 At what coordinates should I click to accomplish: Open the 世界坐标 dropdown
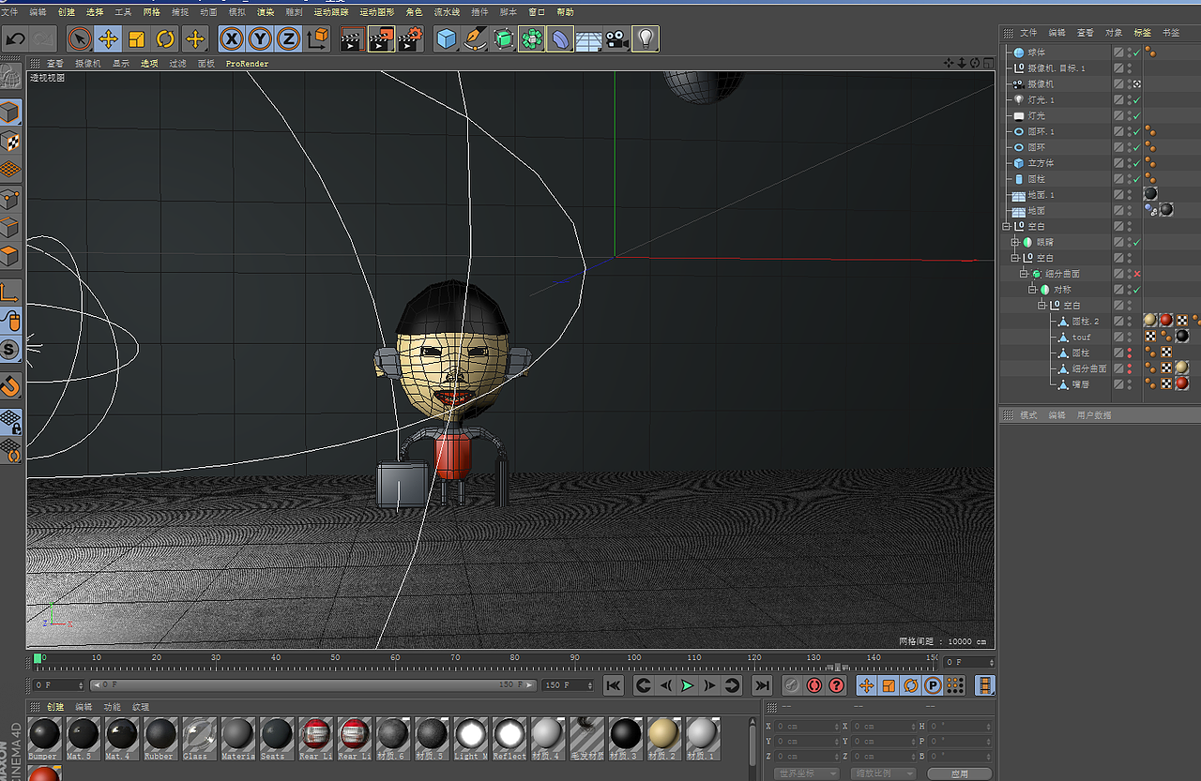tap(807, 773)
